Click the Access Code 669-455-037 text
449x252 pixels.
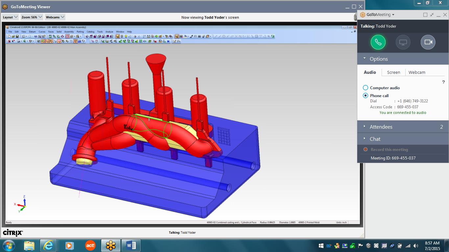(x=394, y=107)
